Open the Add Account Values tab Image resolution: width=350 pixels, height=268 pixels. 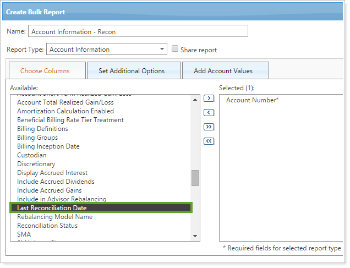point(223,71)
